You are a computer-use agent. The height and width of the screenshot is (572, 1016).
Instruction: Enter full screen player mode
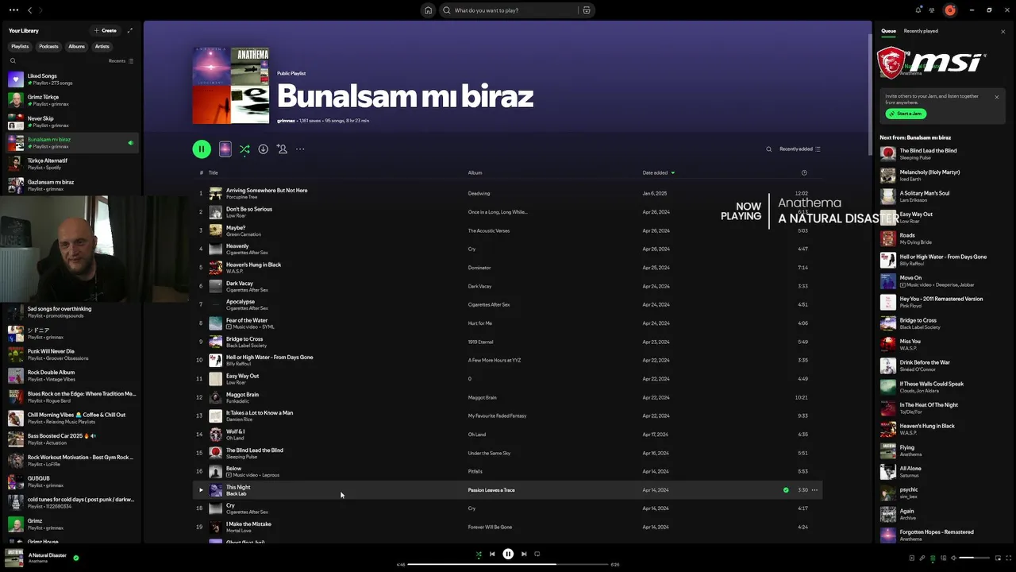click(1010, 558)
